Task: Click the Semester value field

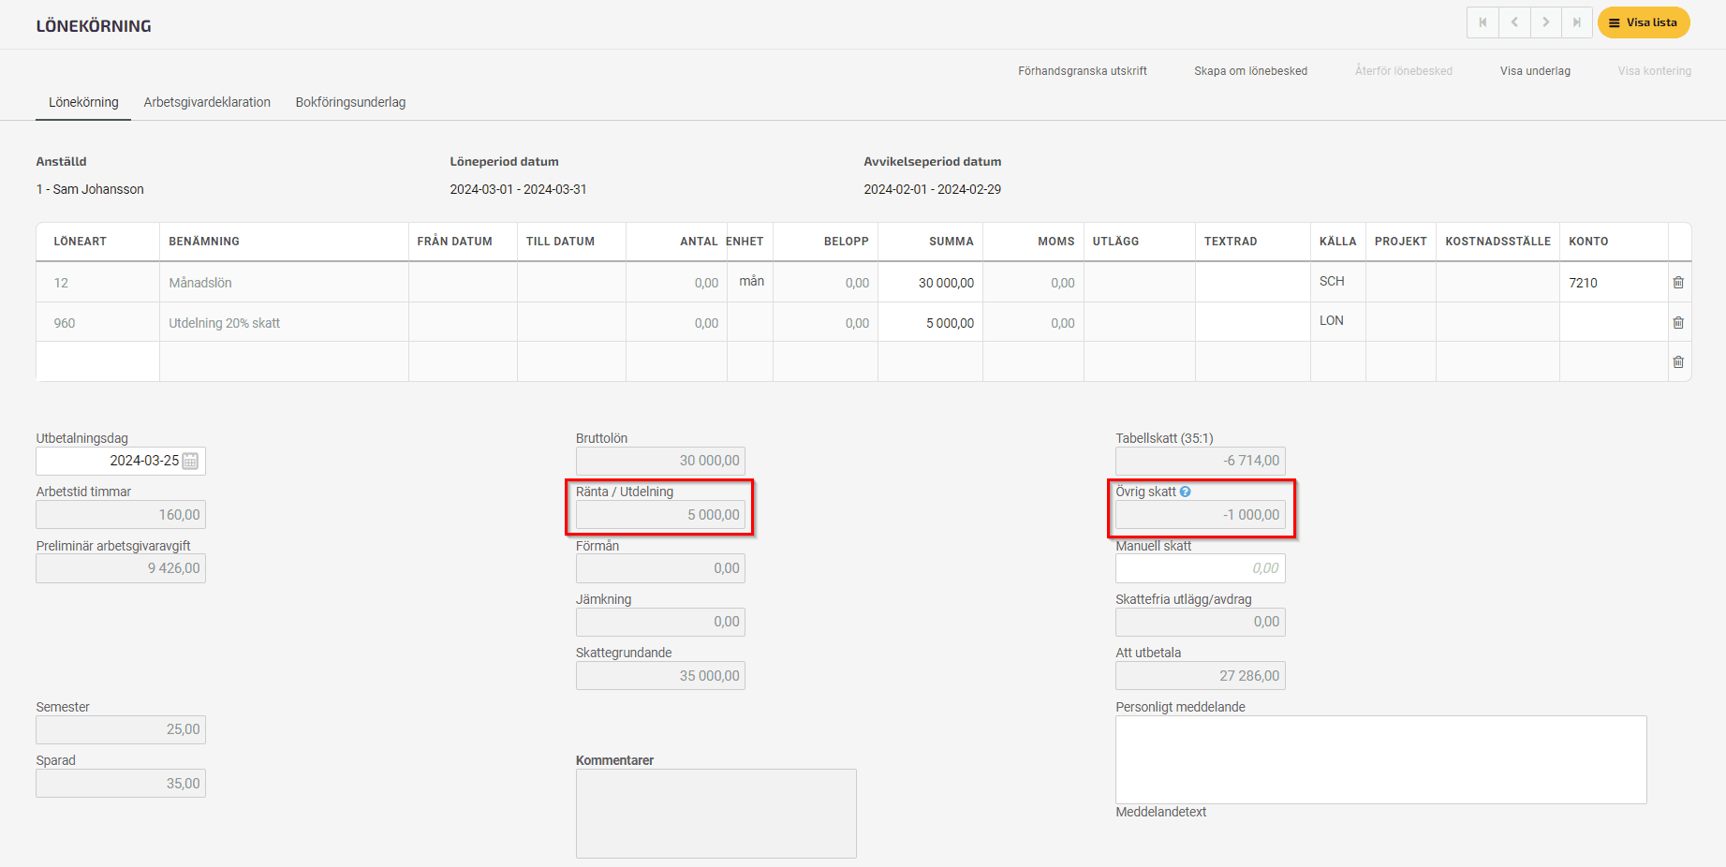Action: point(121,729)
